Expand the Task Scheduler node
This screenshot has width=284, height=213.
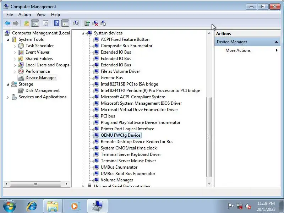[15, 46]
